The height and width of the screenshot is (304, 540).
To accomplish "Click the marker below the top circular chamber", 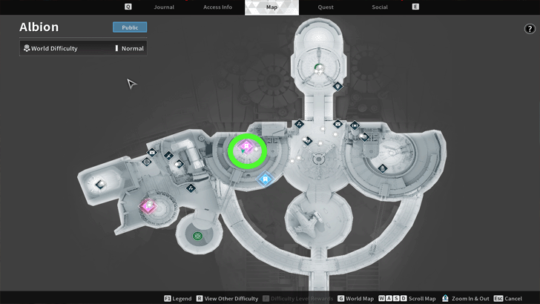I will point(337,87).
